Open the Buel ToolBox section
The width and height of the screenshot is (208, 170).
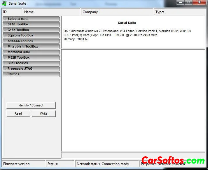[x=31, y=63]
